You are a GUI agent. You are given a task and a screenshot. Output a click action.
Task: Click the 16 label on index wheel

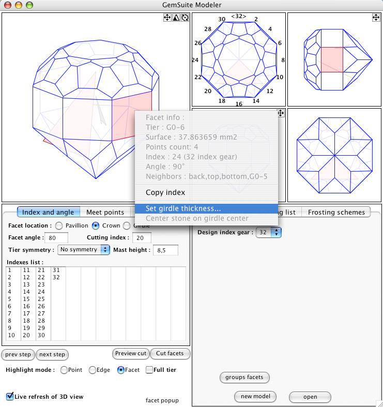point(239,104)
